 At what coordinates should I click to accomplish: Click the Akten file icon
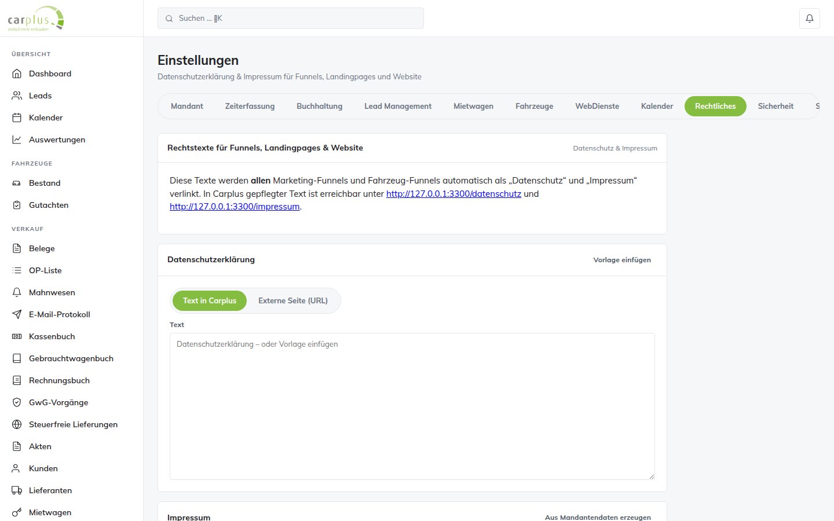[x=17, y=446]
